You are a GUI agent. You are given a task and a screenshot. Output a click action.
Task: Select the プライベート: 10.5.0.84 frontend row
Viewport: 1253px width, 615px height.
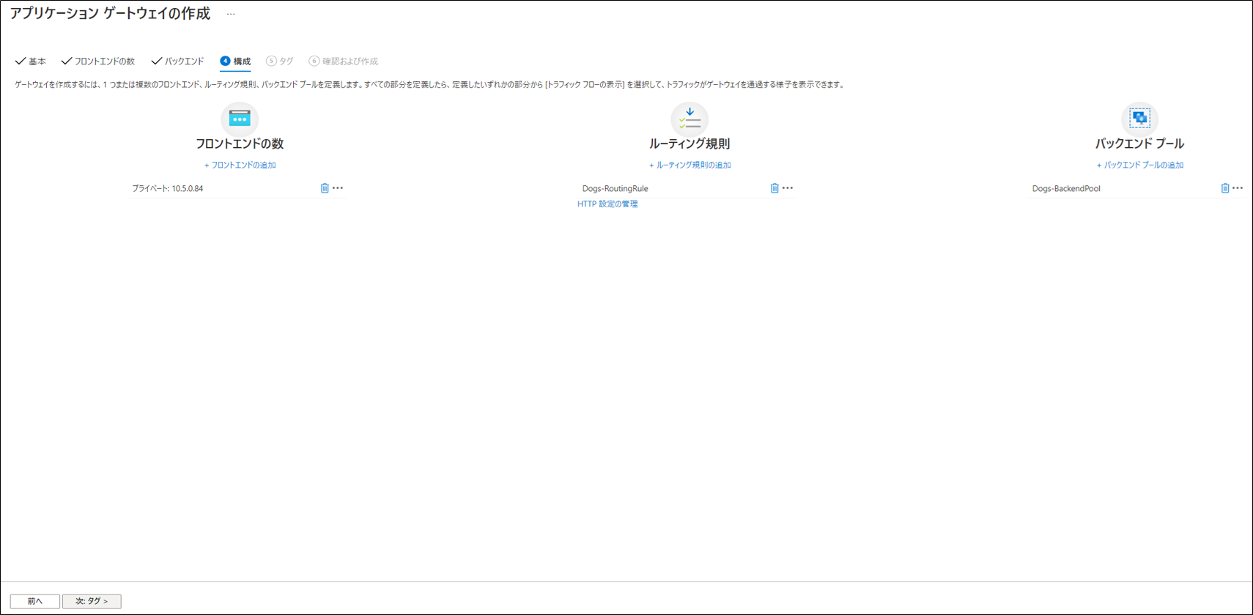coord(237,188)
